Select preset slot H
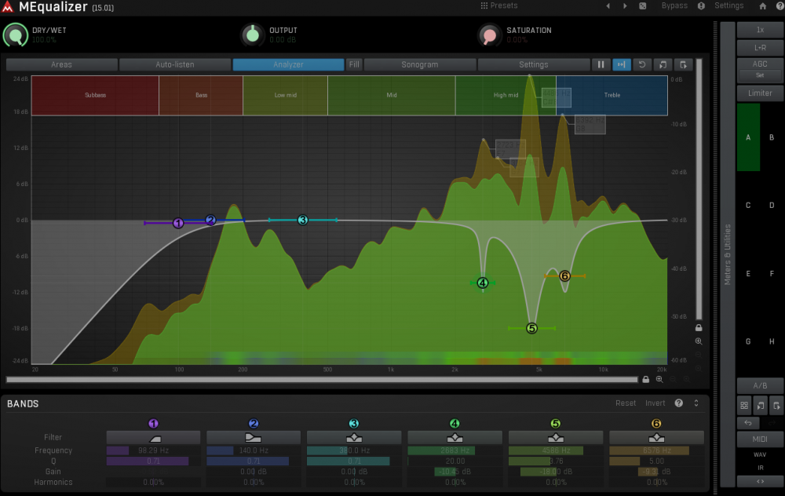 pyautogui.click(x=772, y=342)
